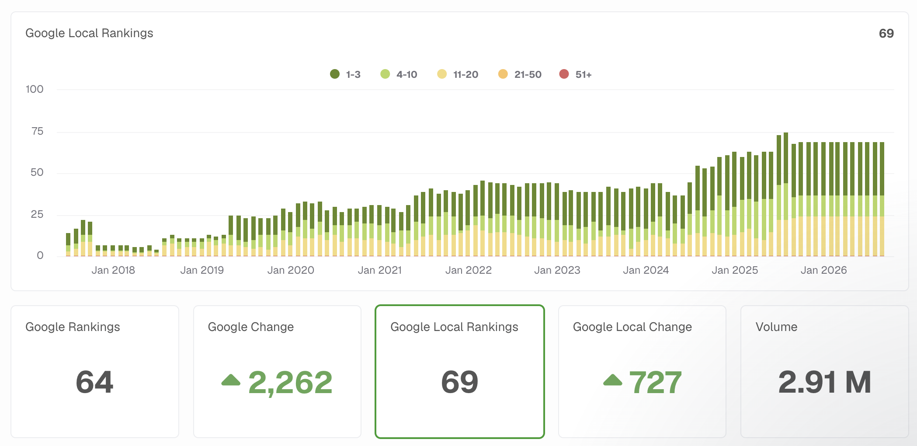This screenshot has width=917, height=446.
Task: Click the tallest bar in the chart
Action: tap(786, 194)
